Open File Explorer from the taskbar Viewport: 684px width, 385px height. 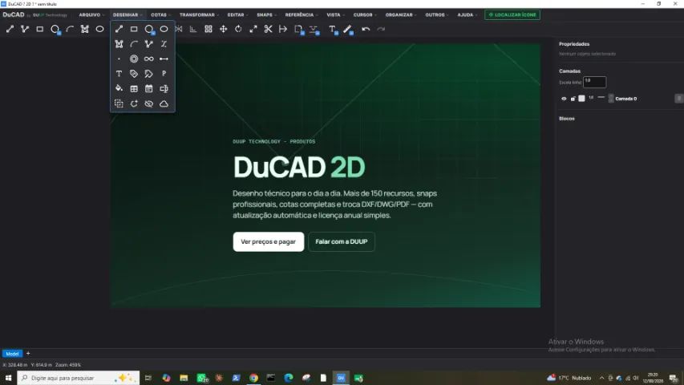[x=184, y=378]
